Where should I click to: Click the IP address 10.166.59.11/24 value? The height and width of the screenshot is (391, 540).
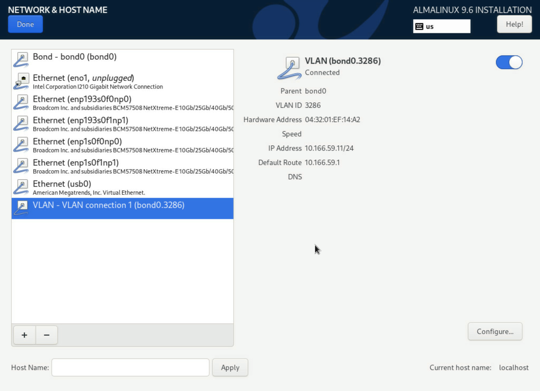(x=329, y=148)
